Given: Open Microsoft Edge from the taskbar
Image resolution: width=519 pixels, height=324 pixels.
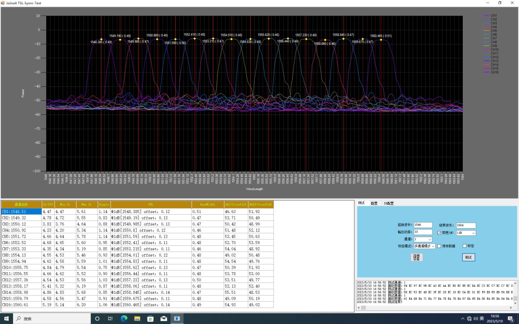Looking at the screenshot, I should [x=124, y=318].
